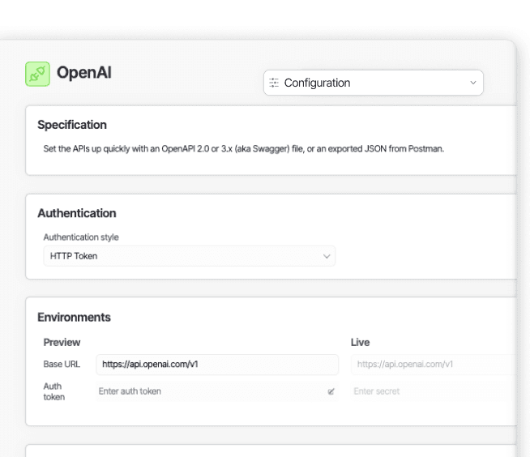530x457 pixels.
Task: Click the Auth token label
Action: [54, 391]
